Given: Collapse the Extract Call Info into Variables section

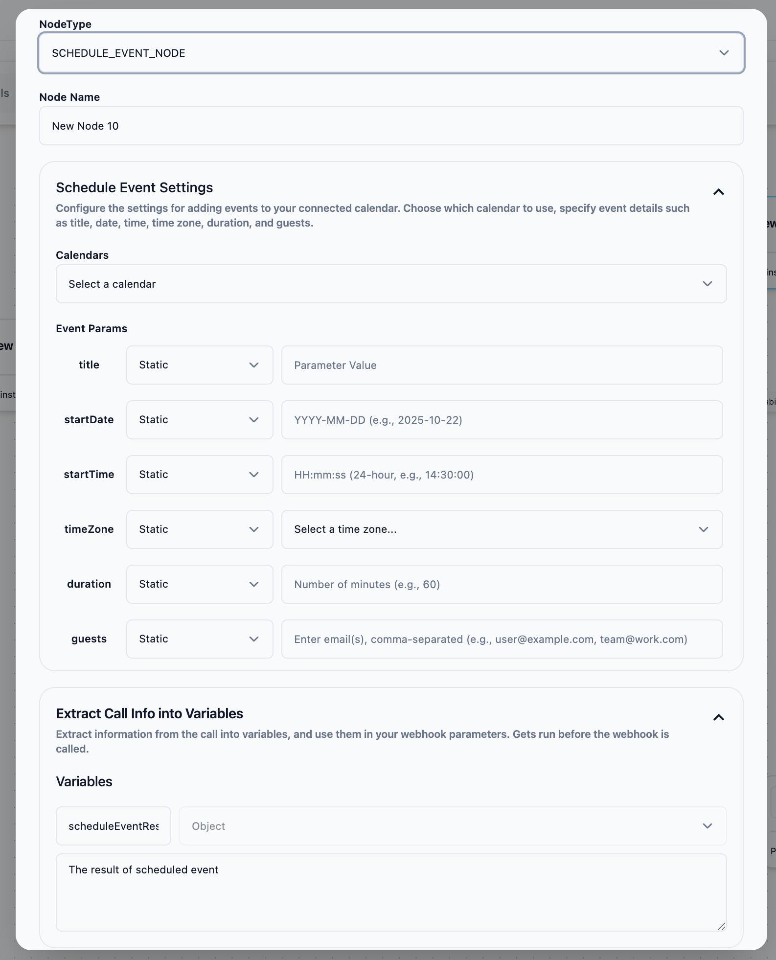Looking at the screenshot, I should tap(718, 717).
